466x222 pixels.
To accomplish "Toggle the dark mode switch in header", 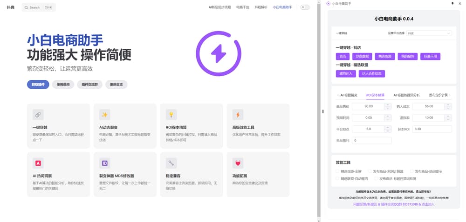I will click(x=305, y=7).
